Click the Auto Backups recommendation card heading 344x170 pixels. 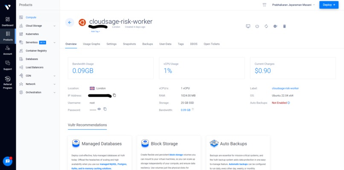[x=233, y=144]
